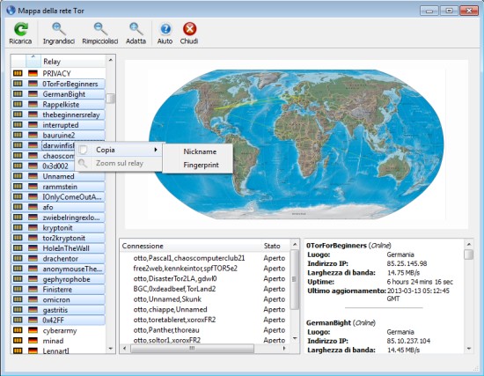Click the status icon beside interrupted

pos(18,125)
